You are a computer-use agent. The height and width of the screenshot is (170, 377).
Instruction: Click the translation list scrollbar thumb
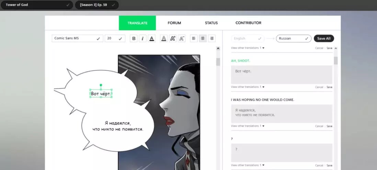(x=336, y=60)
